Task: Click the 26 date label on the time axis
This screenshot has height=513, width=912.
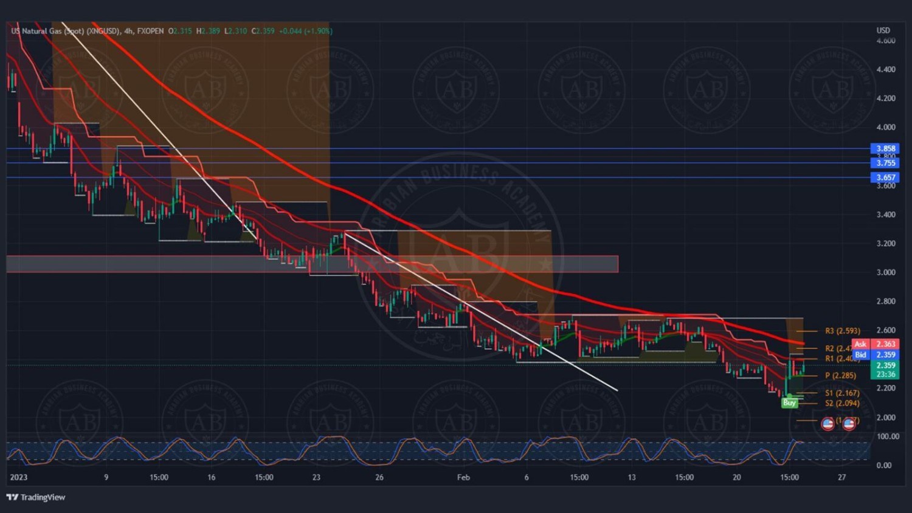Action: coord(379,477)
